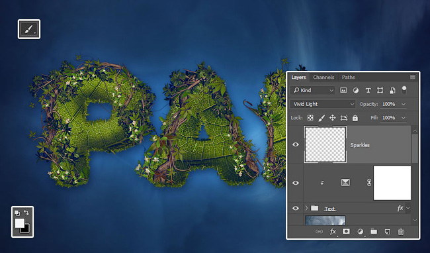Open Text group fx effects indicator
The image size is (430, 253).
(400, 208)
